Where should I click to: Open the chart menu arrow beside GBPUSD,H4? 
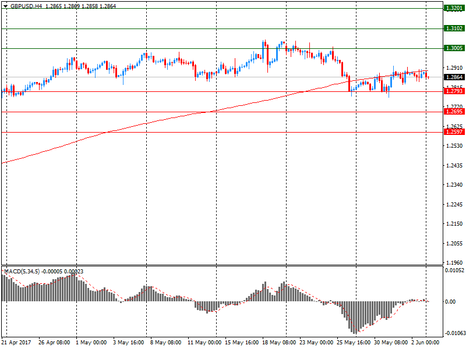click(x=5, y=6)
